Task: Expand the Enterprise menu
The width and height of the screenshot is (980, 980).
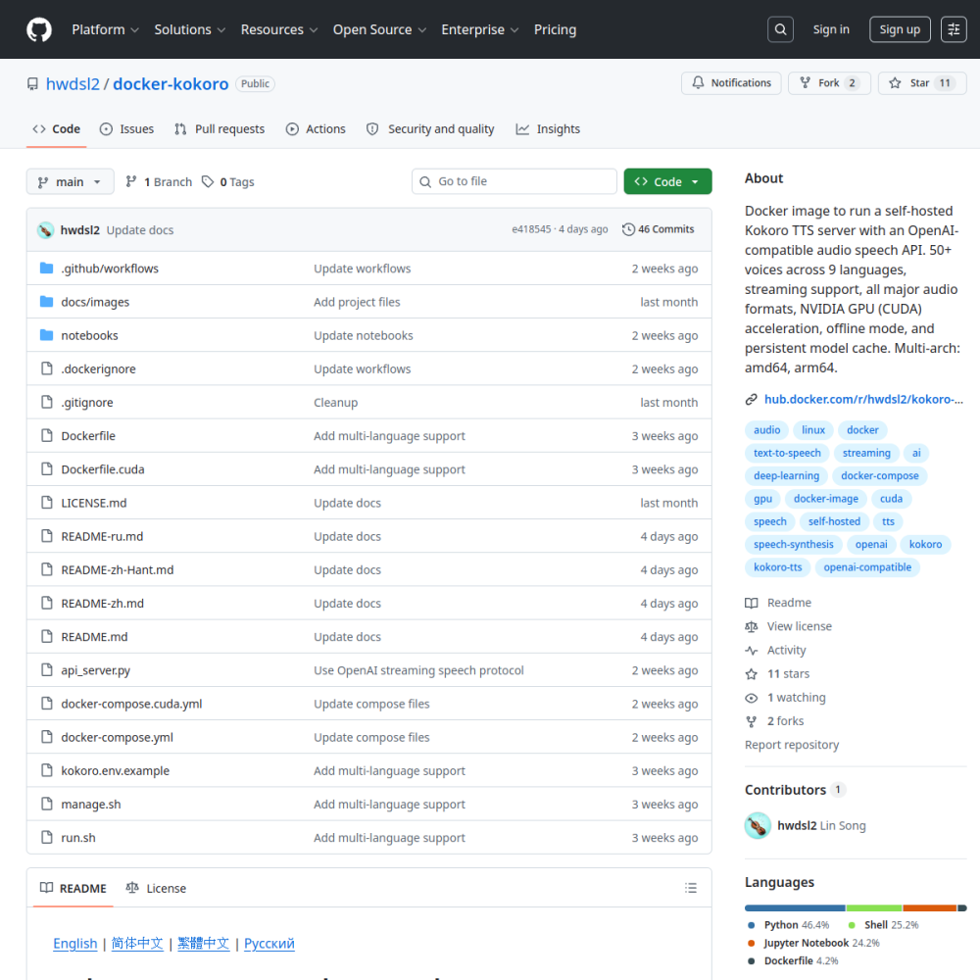Action: point(479,29)
